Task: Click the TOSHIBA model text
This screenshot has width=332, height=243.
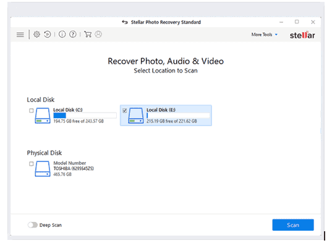Action: coord(74,168)
